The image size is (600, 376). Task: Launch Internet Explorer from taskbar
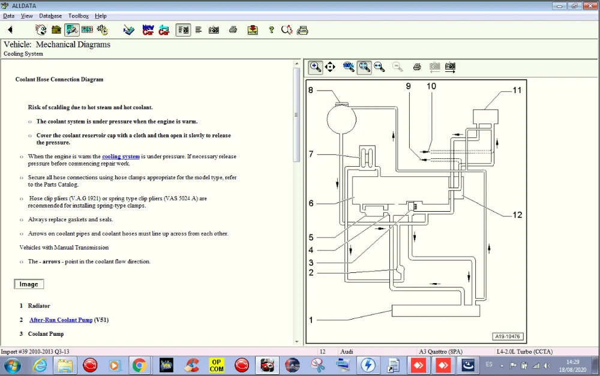click(40, 366)
